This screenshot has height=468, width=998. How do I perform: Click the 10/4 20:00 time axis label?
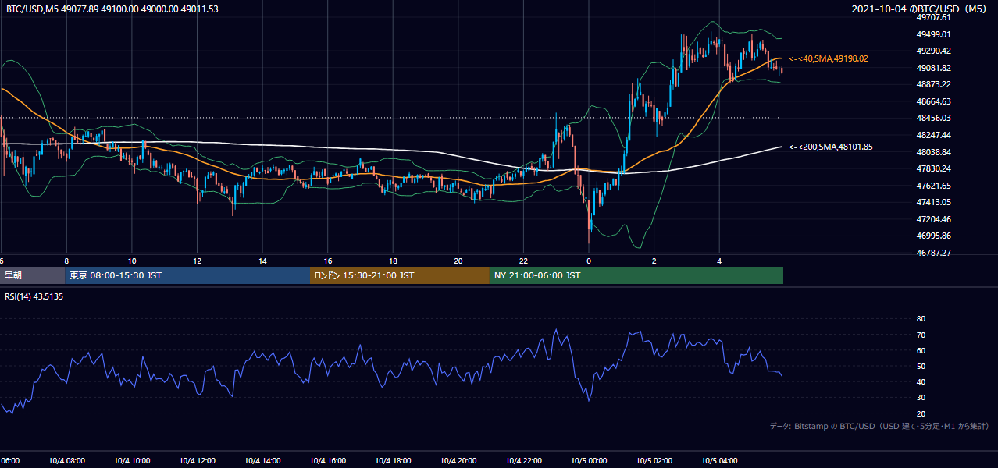pyautogui.click(x=458, y=461)
